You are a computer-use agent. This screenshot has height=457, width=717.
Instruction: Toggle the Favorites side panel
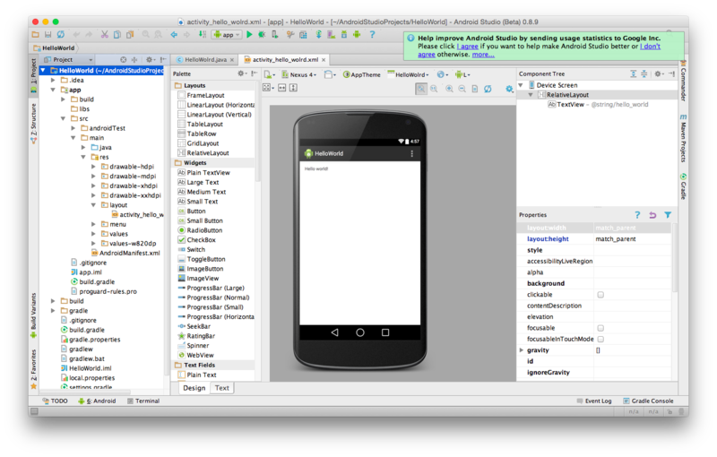(33, 369)
